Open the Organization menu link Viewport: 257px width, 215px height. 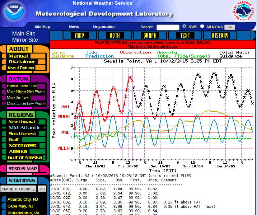click(x=104, y=27)
